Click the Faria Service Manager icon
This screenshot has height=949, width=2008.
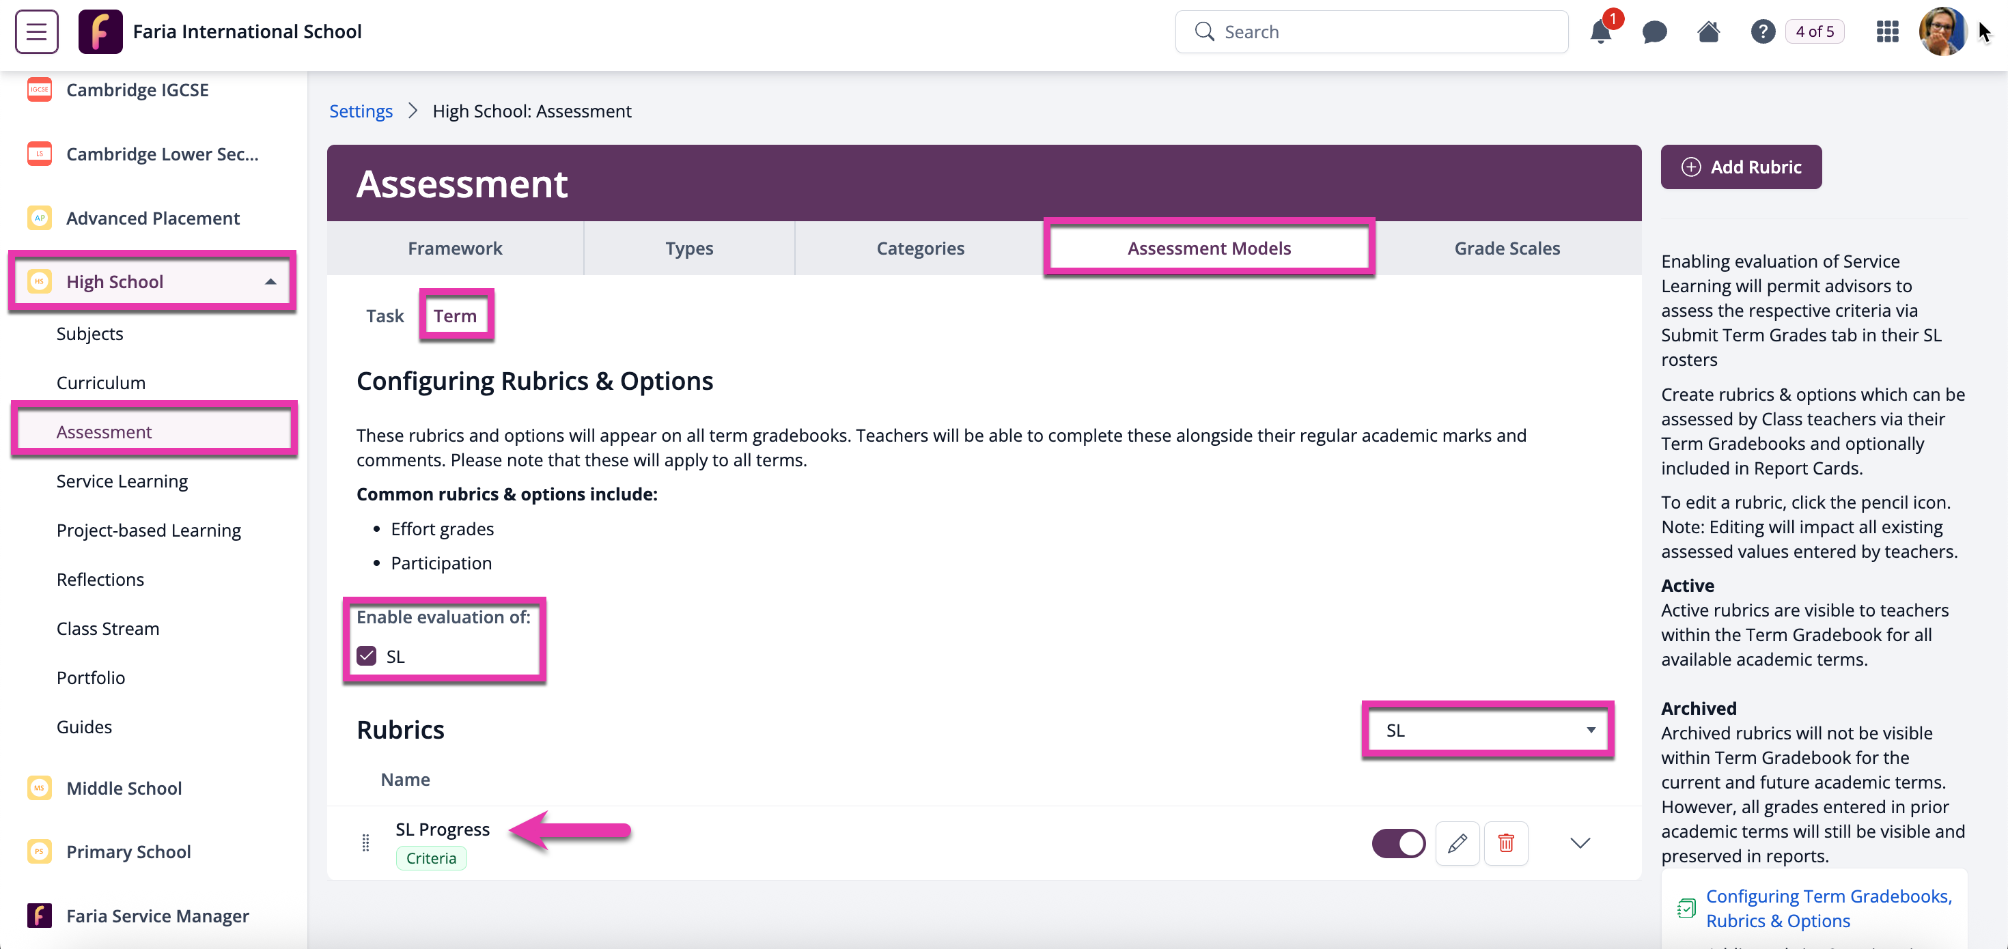point(39,916)
